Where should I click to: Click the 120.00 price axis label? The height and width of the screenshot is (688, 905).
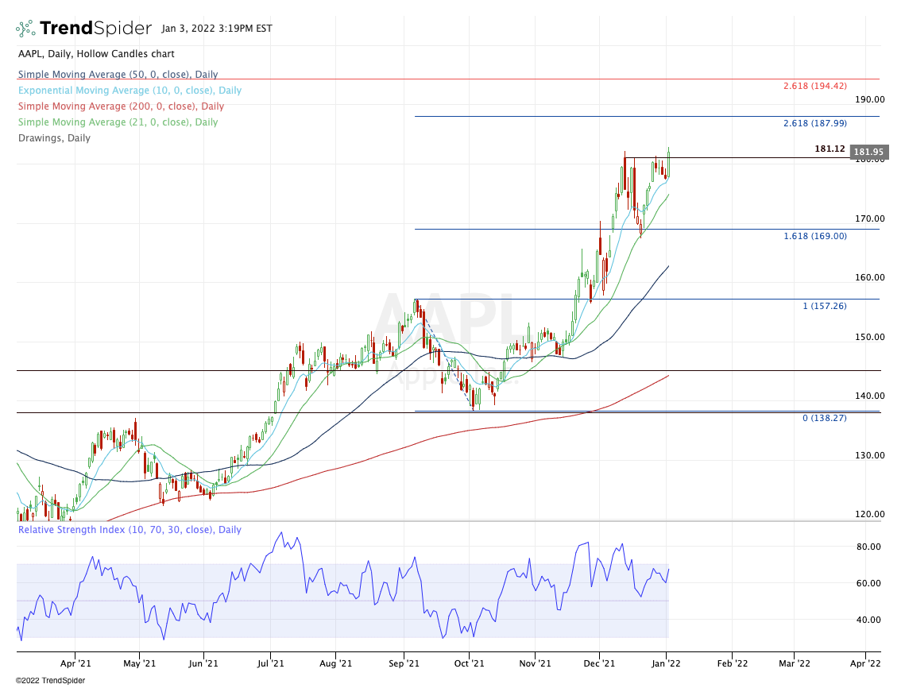pyautogui.click(x=870, y=514)
